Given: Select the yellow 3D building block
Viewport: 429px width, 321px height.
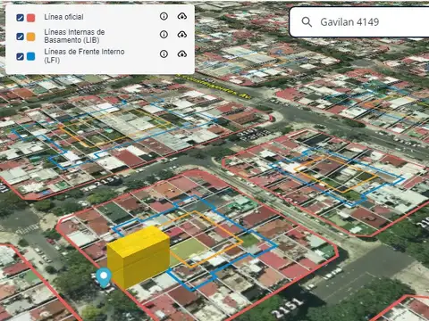Looking at the screenshot, I should pyautogui.click(x=139, y=256).
